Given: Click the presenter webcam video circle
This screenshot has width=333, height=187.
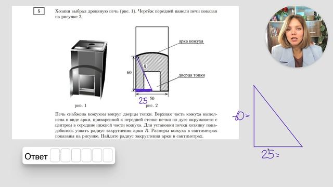Looking at the screenshot, I should pos(297,36).
